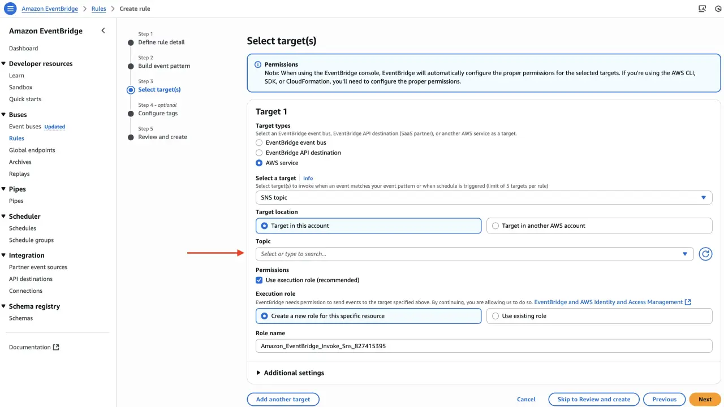Refresh the Topic list
Viewport: 724px width, 407px height.
coord(705,254)
